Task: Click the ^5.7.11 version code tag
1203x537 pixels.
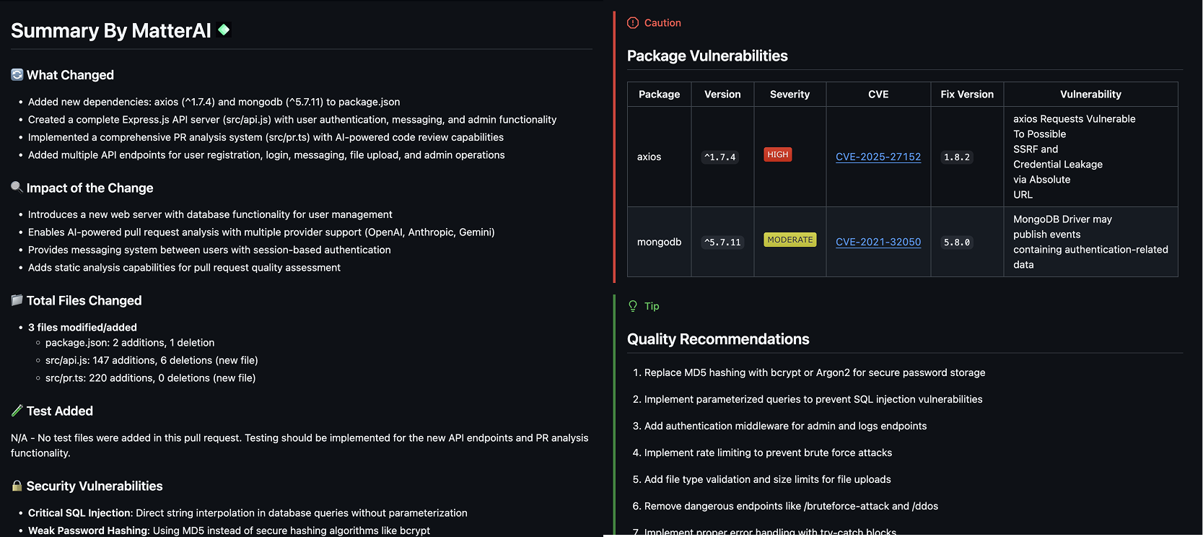Action: click(x=722, y=242)
